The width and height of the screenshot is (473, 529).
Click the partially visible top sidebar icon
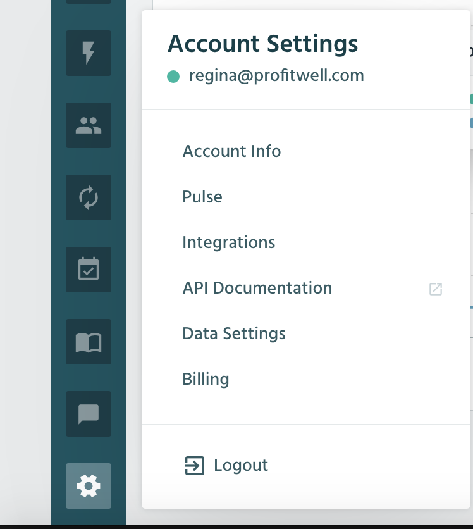click(x=89, y=2)
